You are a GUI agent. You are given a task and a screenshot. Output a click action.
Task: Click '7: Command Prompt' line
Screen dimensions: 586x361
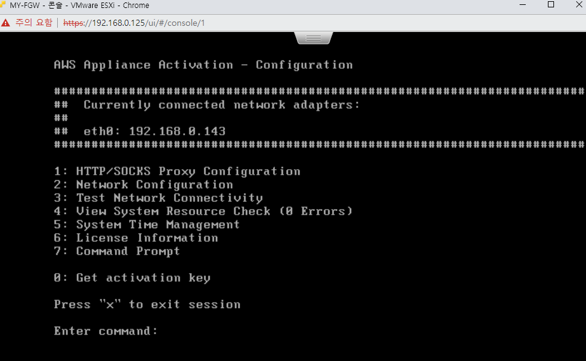click(117, 251)
